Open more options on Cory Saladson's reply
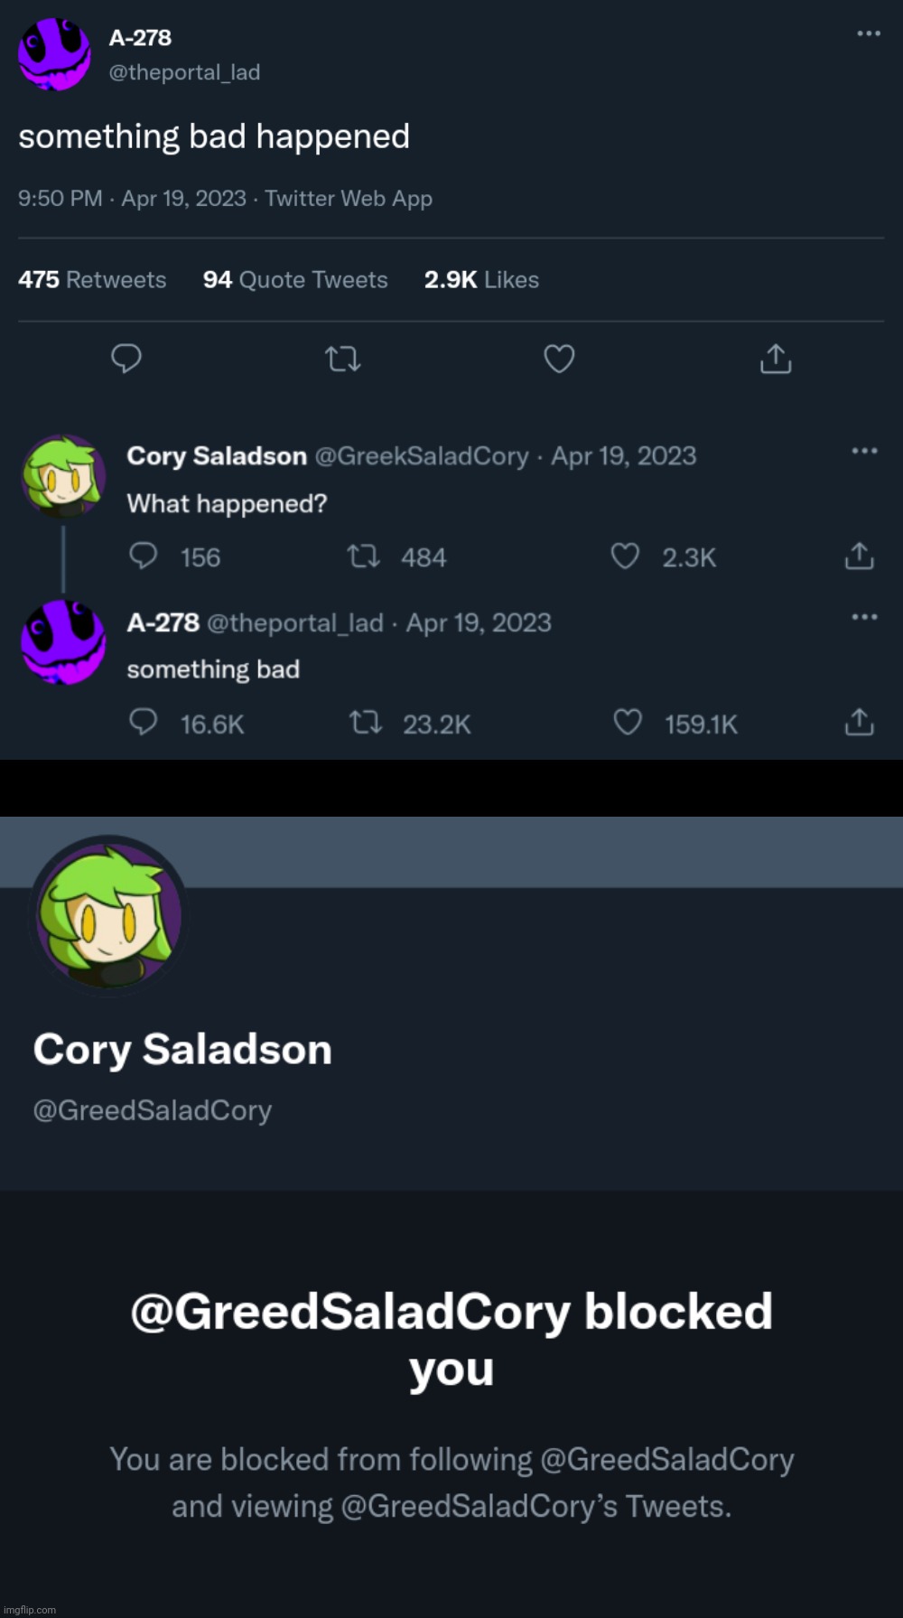Viewport: 903px width, 1618px height. pyautogui.click(x=864, y=451)
